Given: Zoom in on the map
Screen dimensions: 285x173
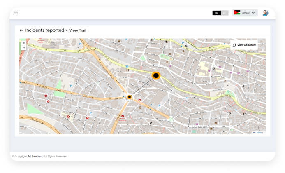Looking at the screenshot, I should pos(24,43).
